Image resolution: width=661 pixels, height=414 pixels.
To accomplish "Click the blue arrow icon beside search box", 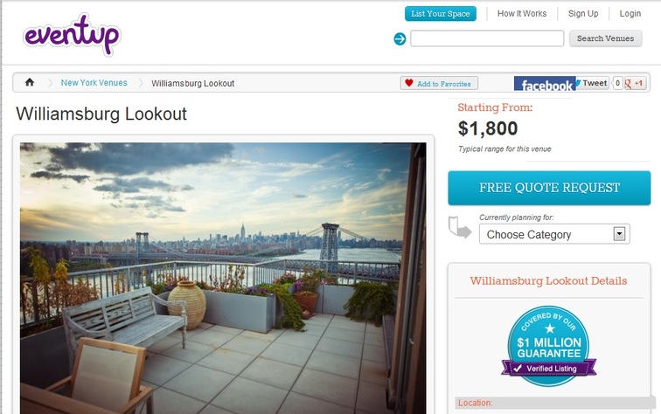I will click(x=400, y=38).
